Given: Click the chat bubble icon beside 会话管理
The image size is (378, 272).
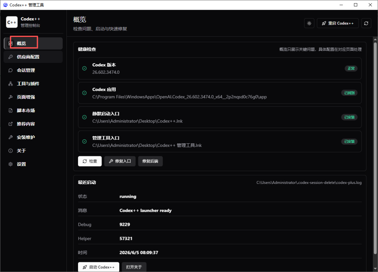Looking at the screenshot, I should click(x=10, y=70).
